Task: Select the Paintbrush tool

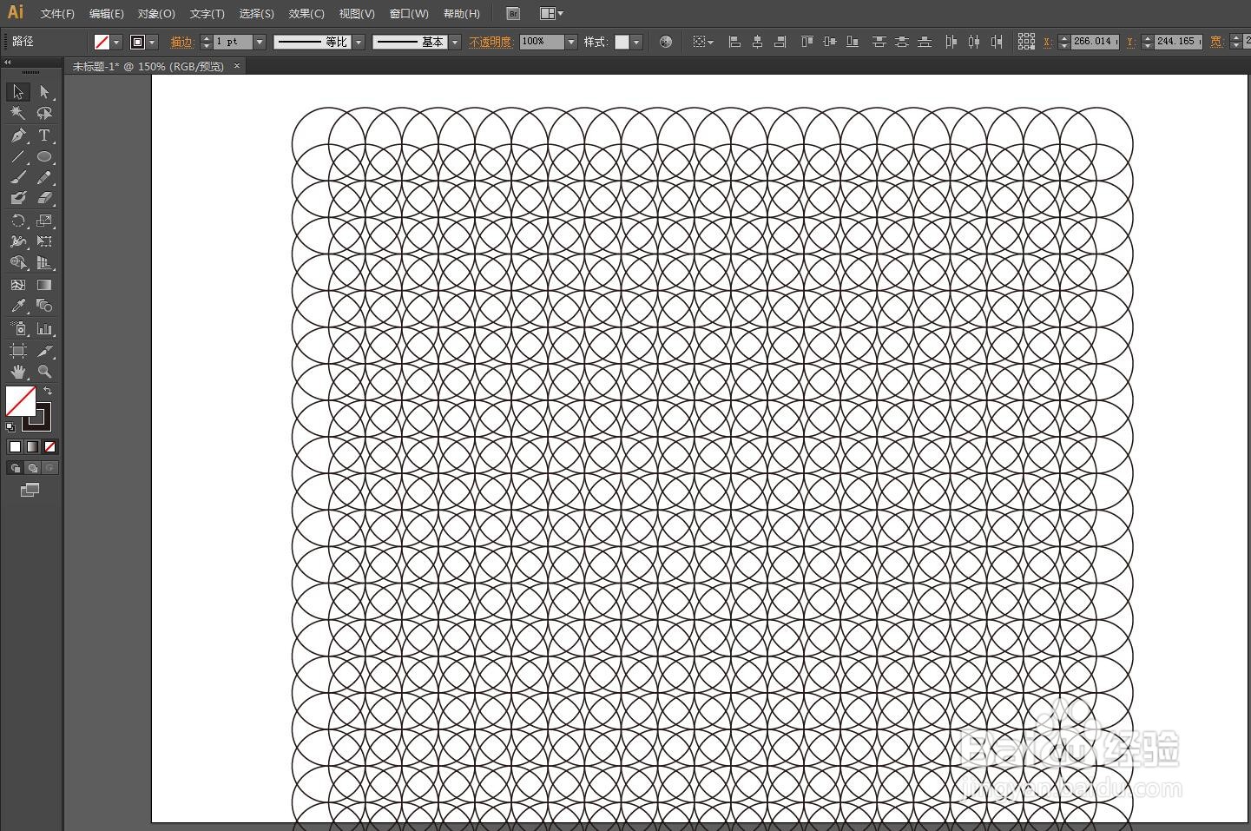Action: pos(18,178)
